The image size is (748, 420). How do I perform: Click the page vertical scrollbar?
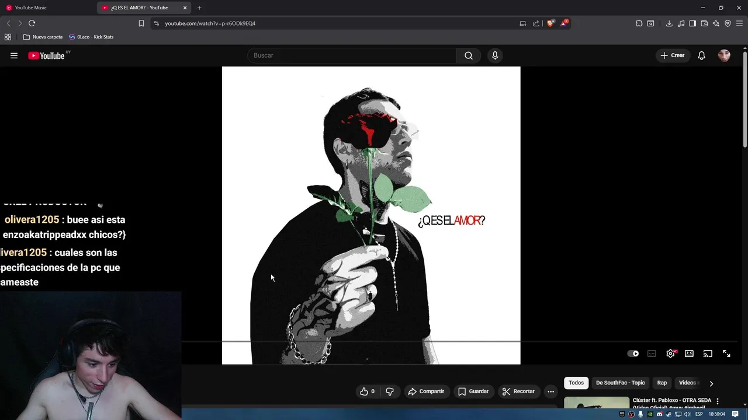point(745,99)
